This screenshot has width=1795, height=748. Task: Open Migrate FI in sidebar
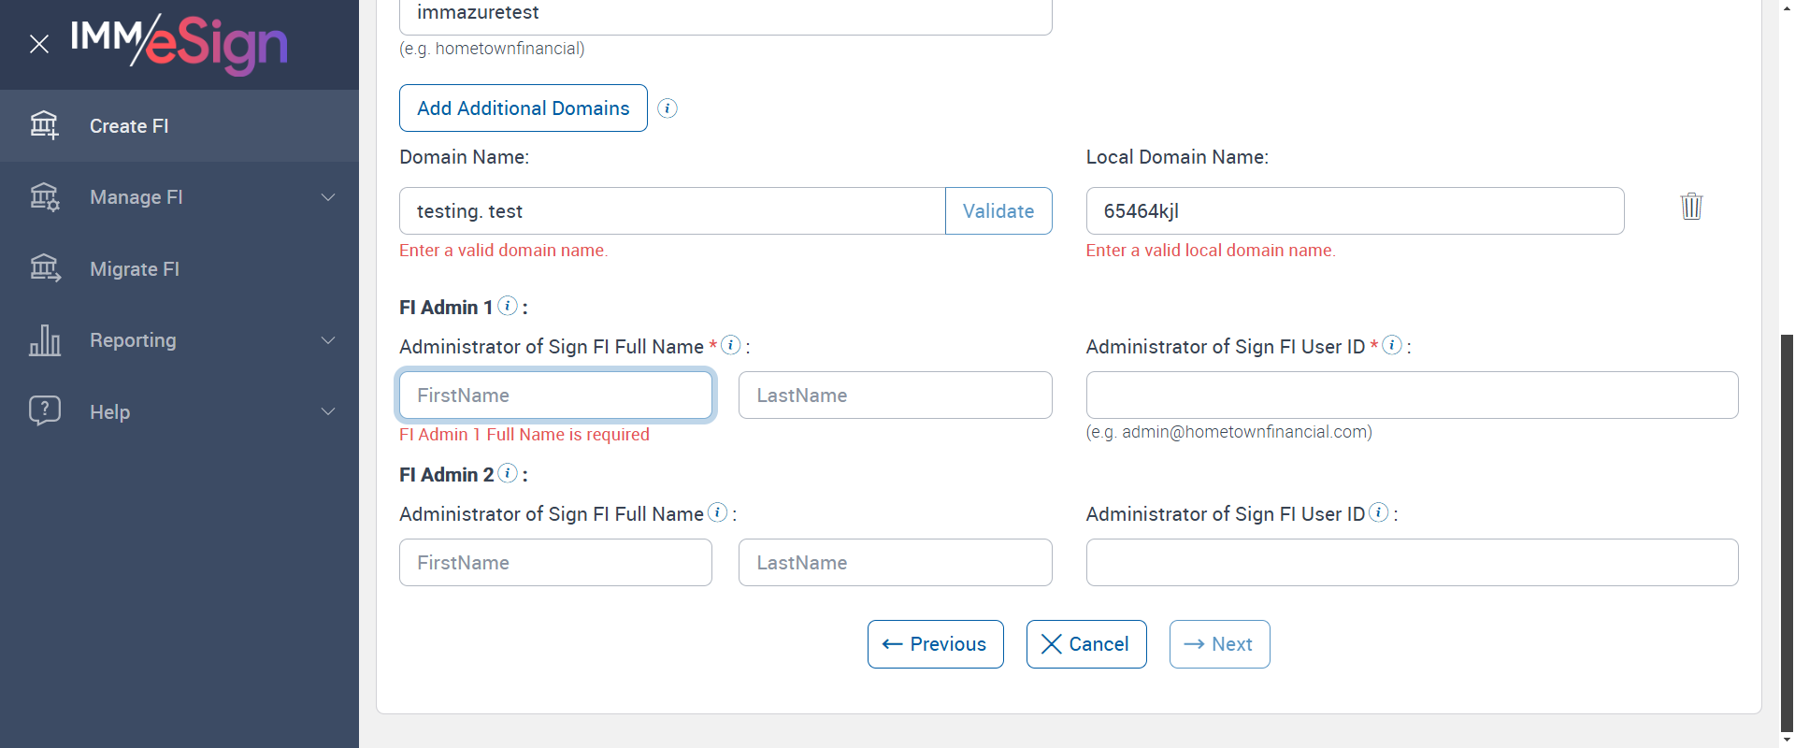click(x=134, y=269)
